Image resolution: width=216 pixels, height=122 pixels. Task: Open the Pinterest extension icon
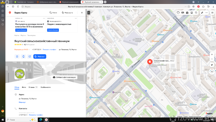[x=198, y=7]
